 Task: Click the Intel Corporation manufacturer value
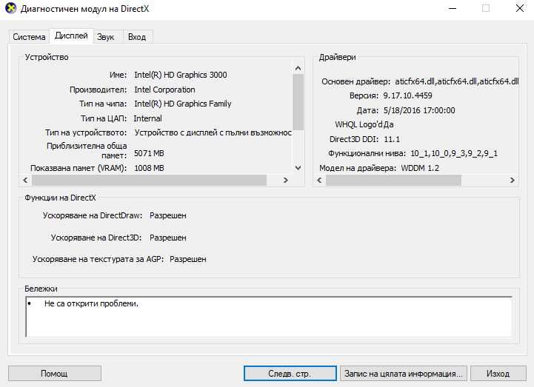tap(164, 90)
